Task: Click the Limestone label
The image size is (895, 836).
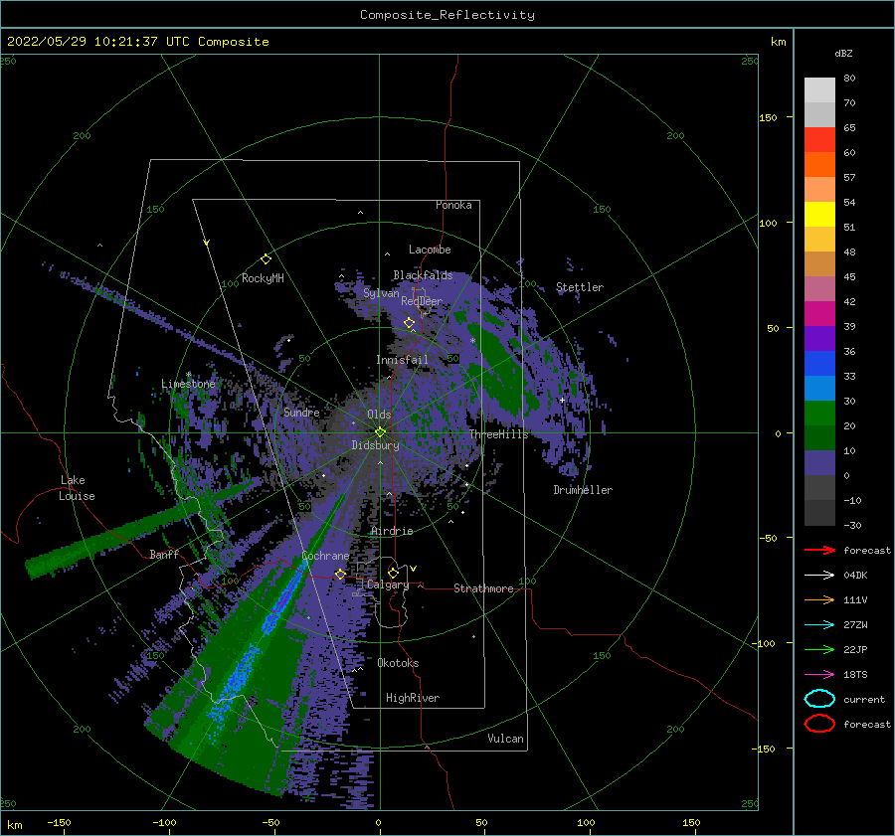Action: 188,384
